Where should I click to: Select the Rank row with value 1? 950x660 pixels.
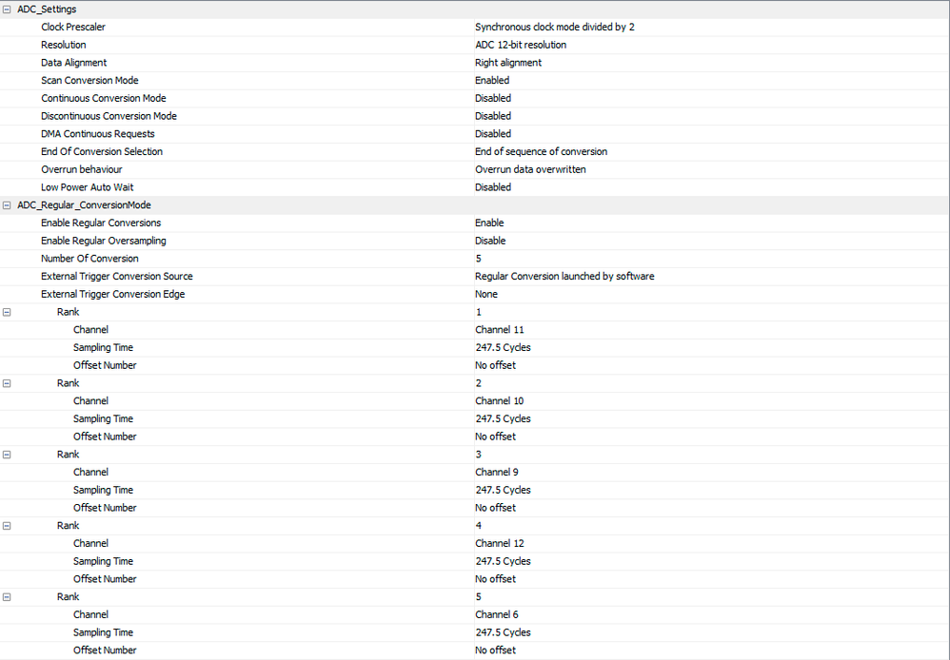click(x=475, y=313)
